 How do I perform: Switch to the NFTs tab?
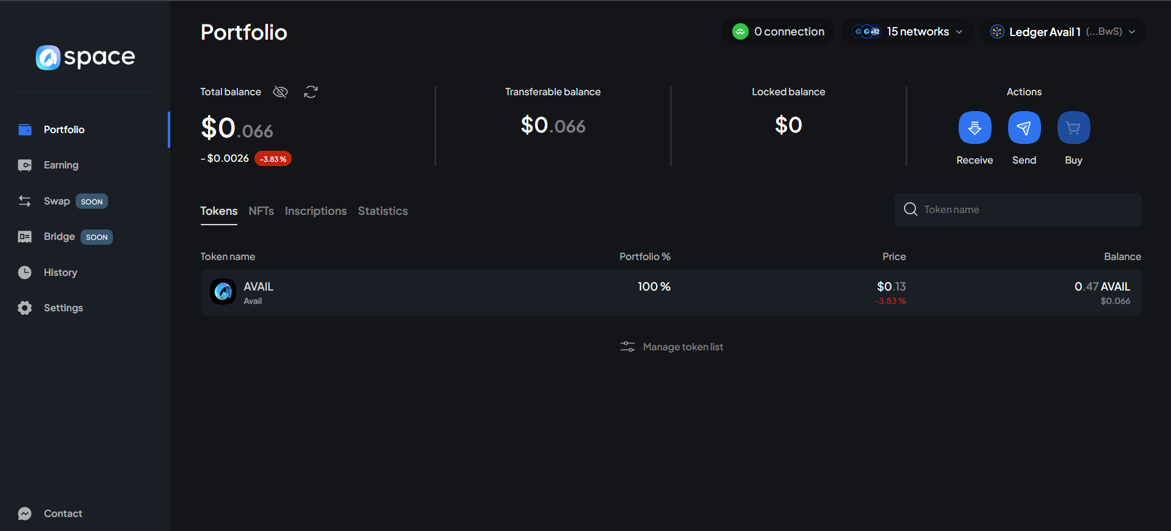(261, 211)
